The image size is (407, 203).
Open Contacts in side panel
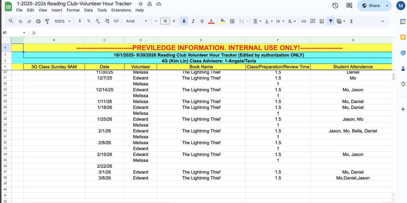pos(403,68)
